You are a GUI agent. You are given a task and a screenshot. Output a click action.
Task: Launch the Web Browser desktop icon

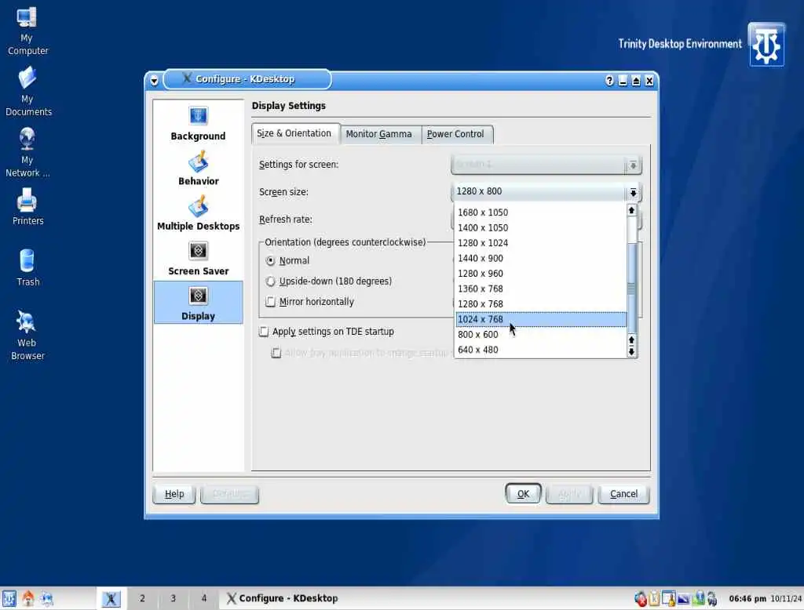click(27, 335)
